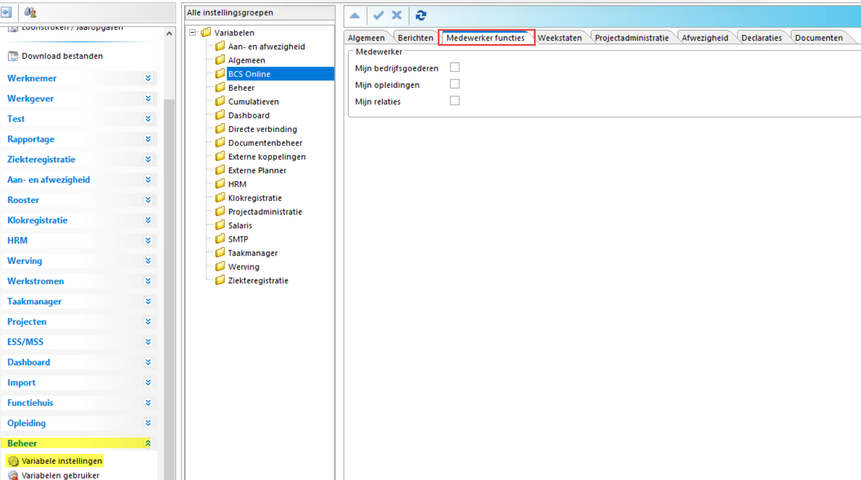Click the Alle instellingsgroepen header
This screenshot has height=480, width=861.
(x=260, y=13)
